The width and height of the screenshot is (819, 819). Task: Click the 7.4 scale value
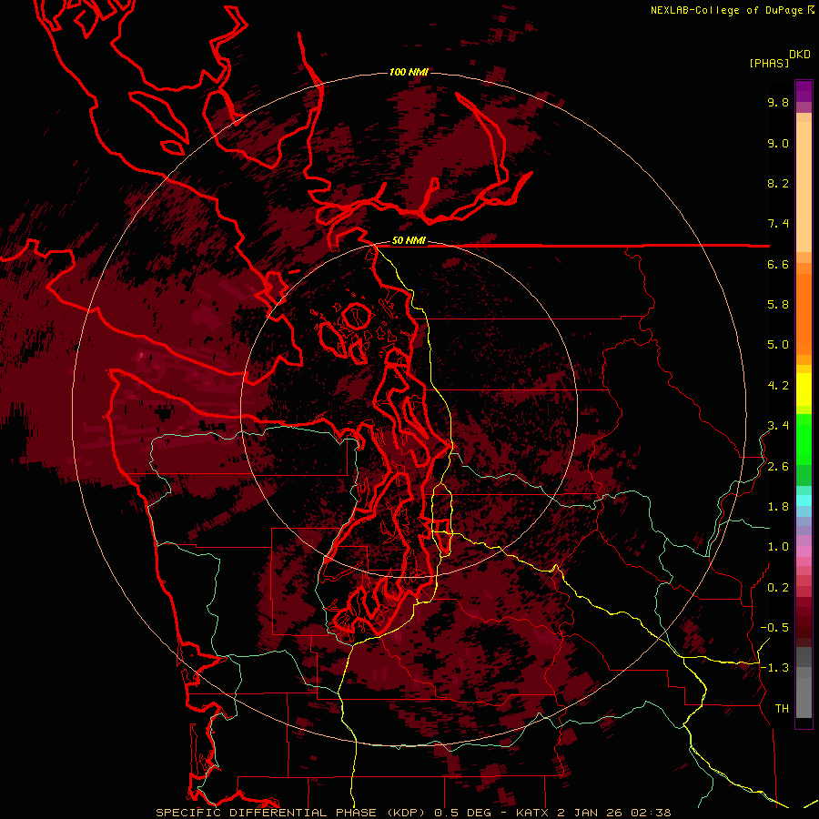(x=778, y=224)
